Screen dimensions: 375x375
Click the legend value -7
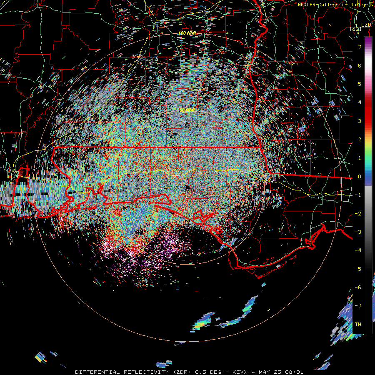coord(358,306)
